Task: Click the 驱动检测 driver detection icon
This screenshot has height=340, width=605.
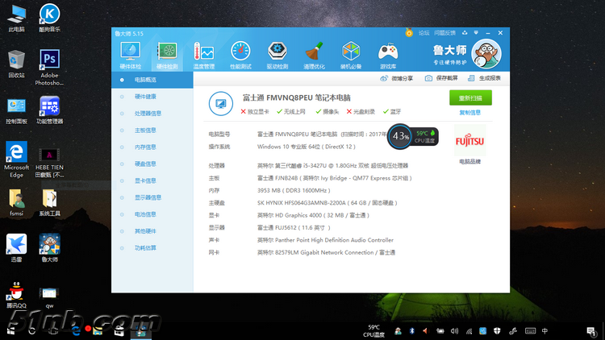Action: pyautogui.click(x=277, y=54)
